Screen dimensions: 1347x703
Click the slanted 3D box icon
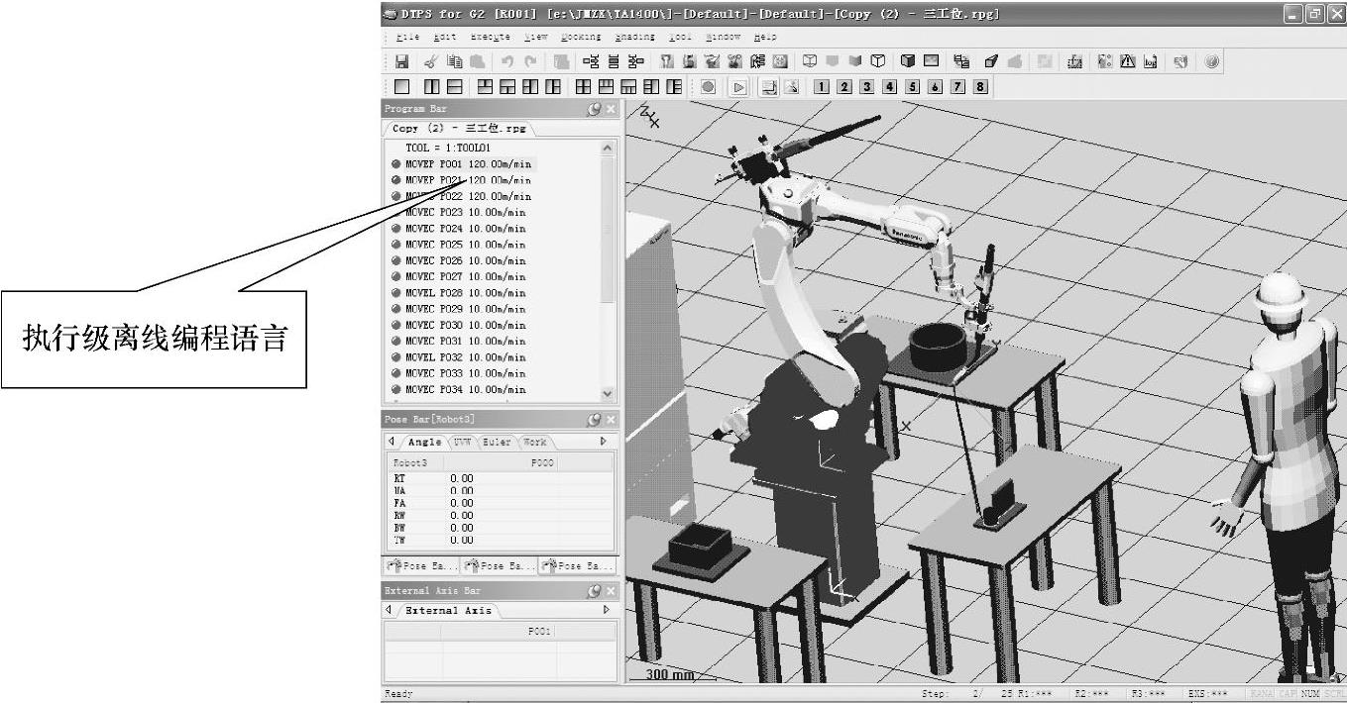[x=991, y=61]
